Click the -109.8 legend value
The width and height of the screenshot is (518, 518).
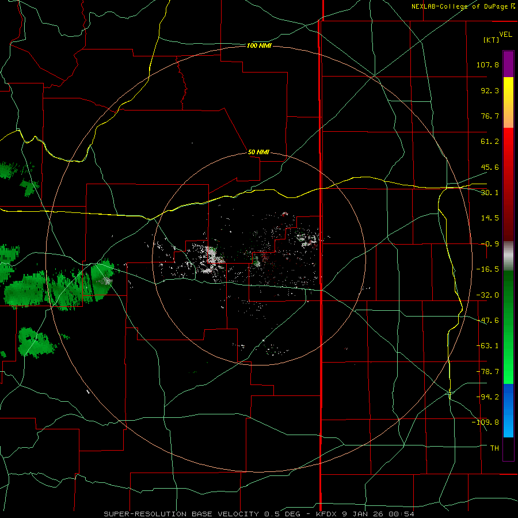pyautogui.click(x=485, y=422)
